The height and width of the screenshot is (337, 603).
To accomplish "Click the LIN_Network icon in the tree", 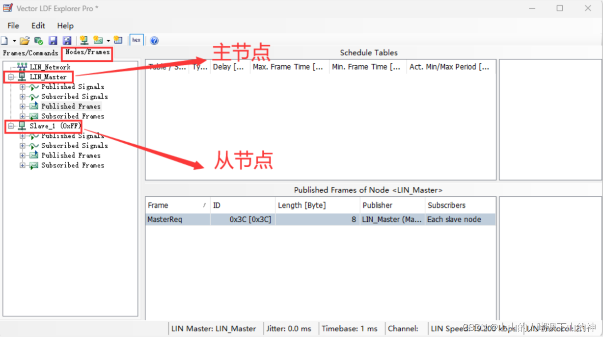I will 22,67.
